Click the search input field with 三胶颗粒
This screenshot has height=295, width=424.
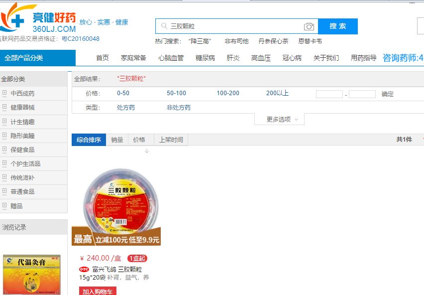point(235,26)
